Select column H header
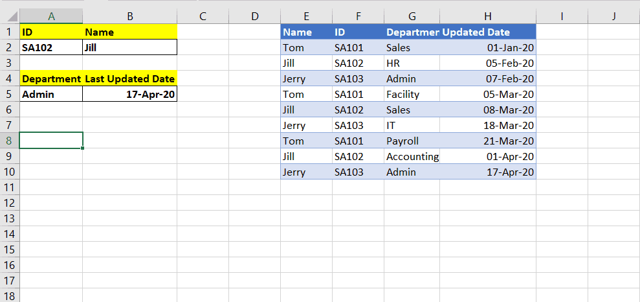The height and width of the screenshot is (302, 640). click(x=488, y=16)
